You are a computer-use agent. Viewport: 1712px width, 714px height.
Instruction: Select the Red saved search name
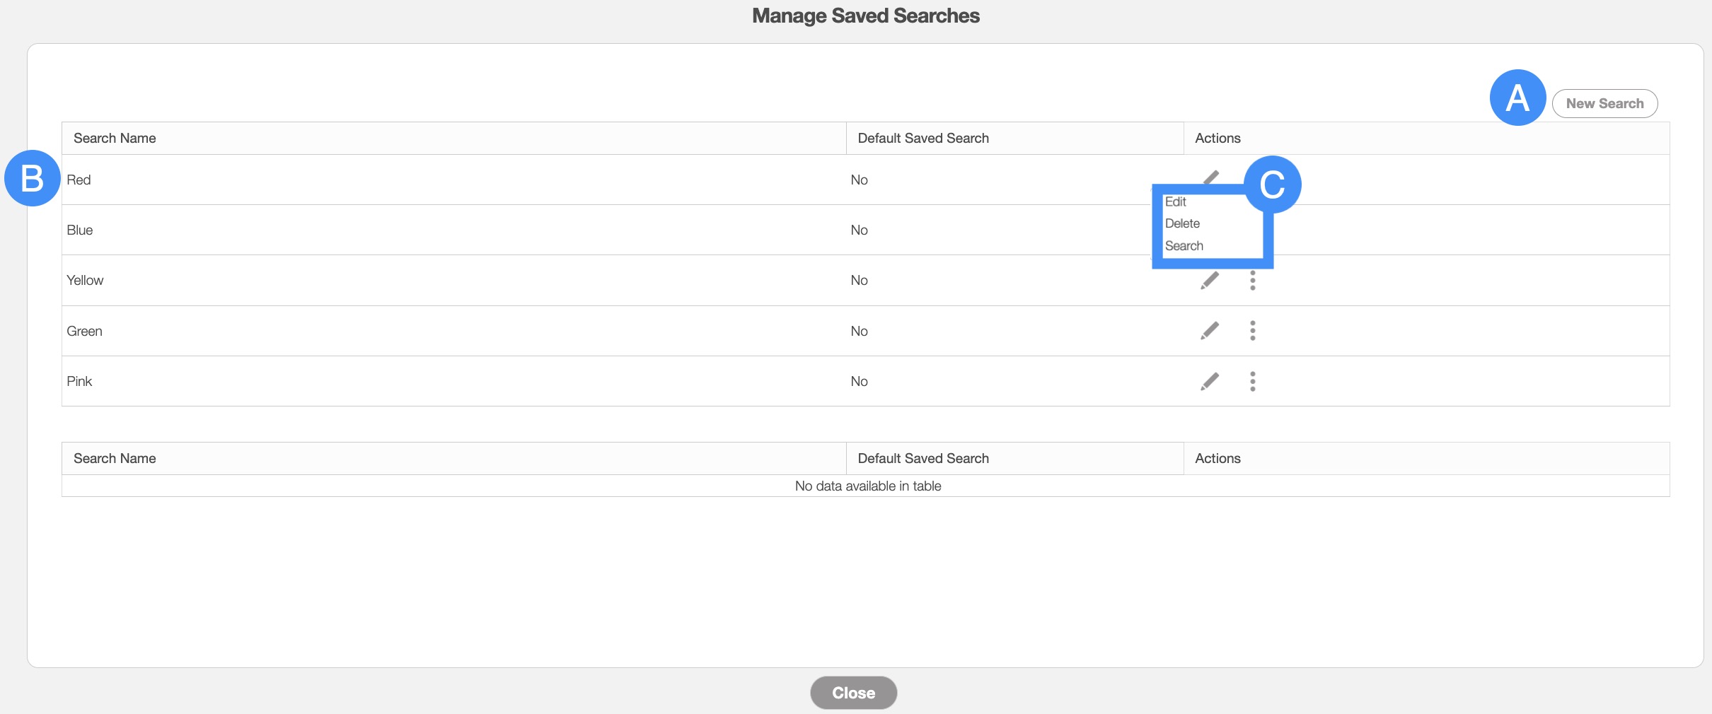click(79, 180)
